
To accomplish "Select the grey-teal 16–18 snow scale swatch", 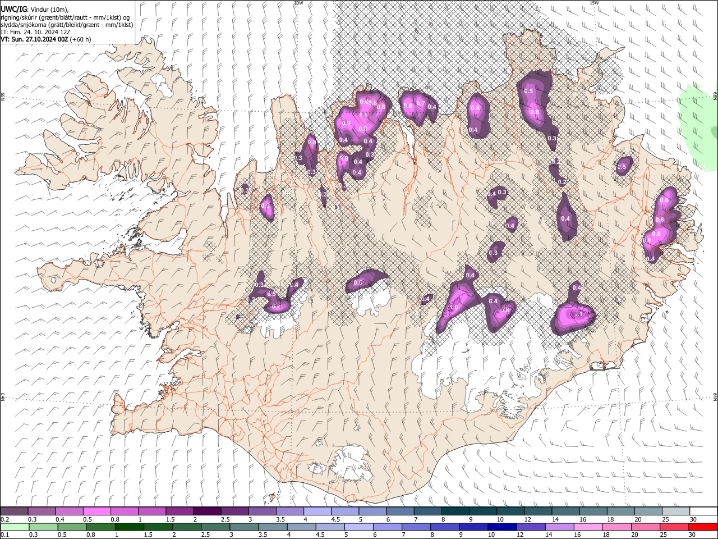I will click(593, 511).
